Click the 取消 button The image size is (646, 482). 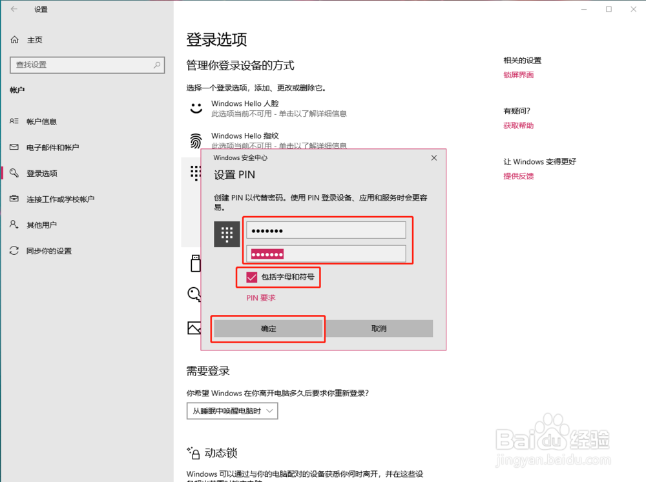pos(379,328)
